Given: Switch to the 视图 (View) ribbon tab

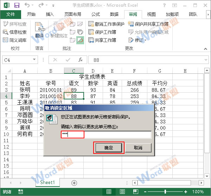Looking at the screenshot, I should [151, 14].
